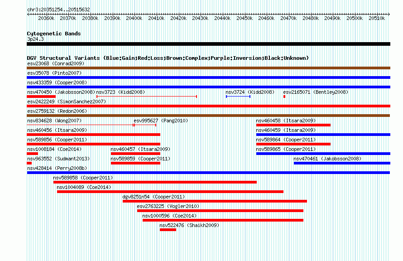Viewport: 403px width, 261px height.
Task: Click the 20360k ruler tick label
Action: [46, 18]
